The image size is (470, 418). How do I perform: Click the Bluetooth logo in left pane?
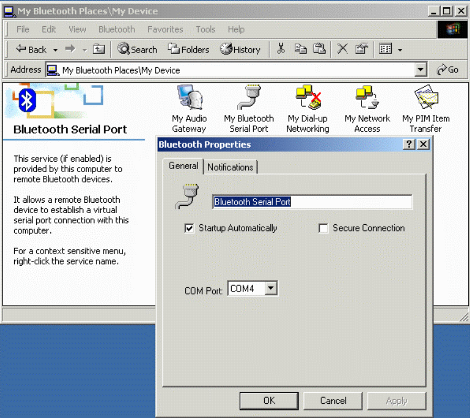pos(27,100)
